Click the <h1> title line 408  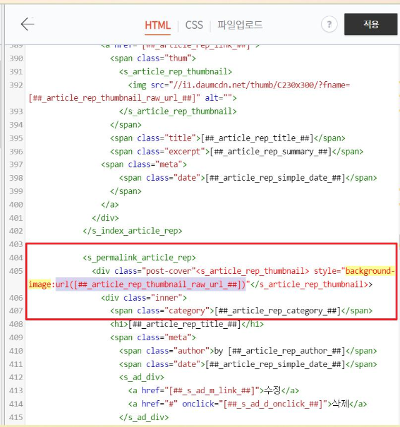click(x=187, y=324)
